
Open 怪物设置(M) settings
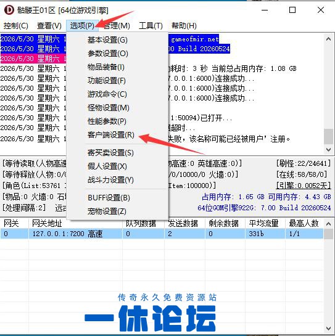[117, 107]
